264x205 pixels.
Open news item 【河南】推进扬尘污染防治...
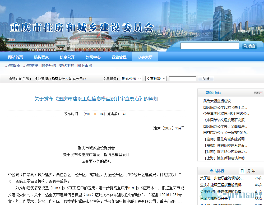pyautogui.click(x=225, y=152)
